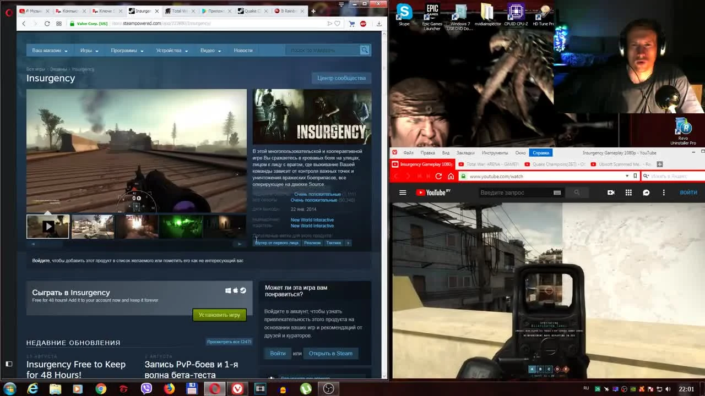Open a new tab in Opera
Screen dimensions: 705x396
point(313,11)
